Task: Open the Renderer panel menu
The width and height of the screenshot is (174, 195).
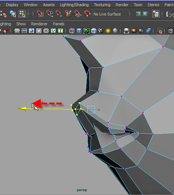Action: click(x=39, y=24)
